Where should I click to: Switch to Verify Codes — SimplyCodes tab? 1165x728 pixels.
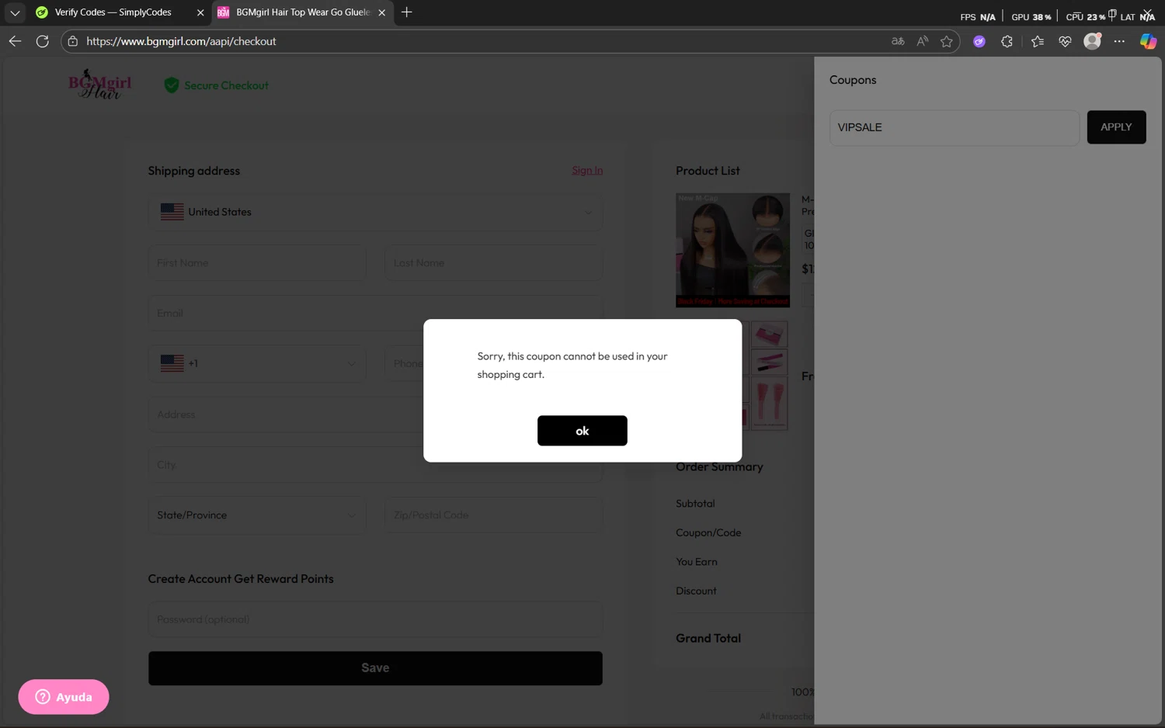pyautogui.click(x=113, y=12)
